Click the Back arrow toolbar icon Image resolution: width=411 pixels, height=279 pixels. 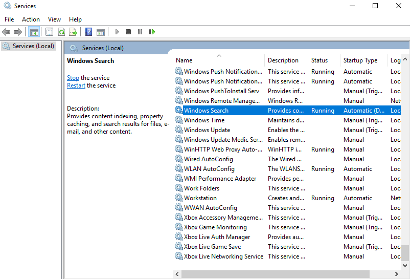pos(6,32)
